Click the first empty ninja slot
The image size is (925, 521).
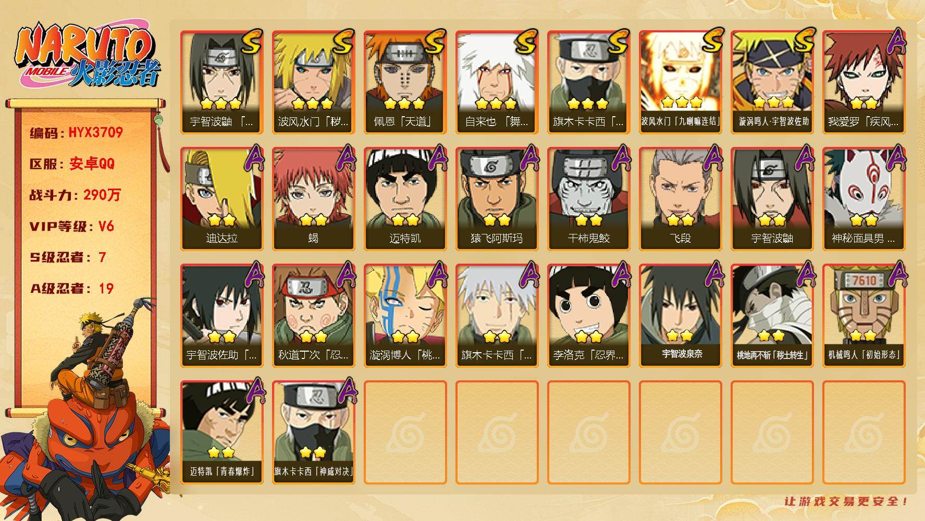pyautogui.click(x=405, y=432)
